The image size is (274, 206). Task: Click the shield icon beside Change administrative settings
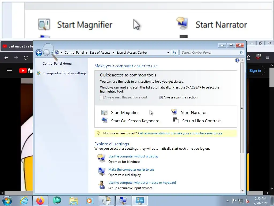tap(39, 73)
